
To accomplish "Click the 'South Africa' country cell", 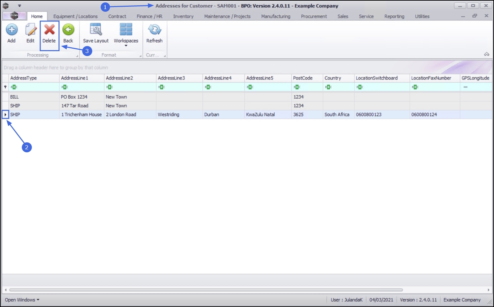I will click(338, 114).
